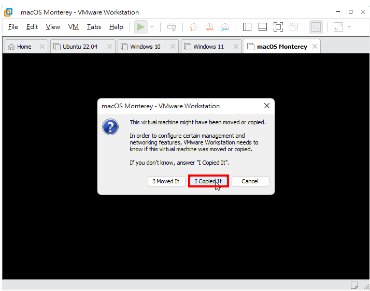
Task: Revert virtual machine to snapshot icon
Action: pyautogui.click(x=209, y=27)
